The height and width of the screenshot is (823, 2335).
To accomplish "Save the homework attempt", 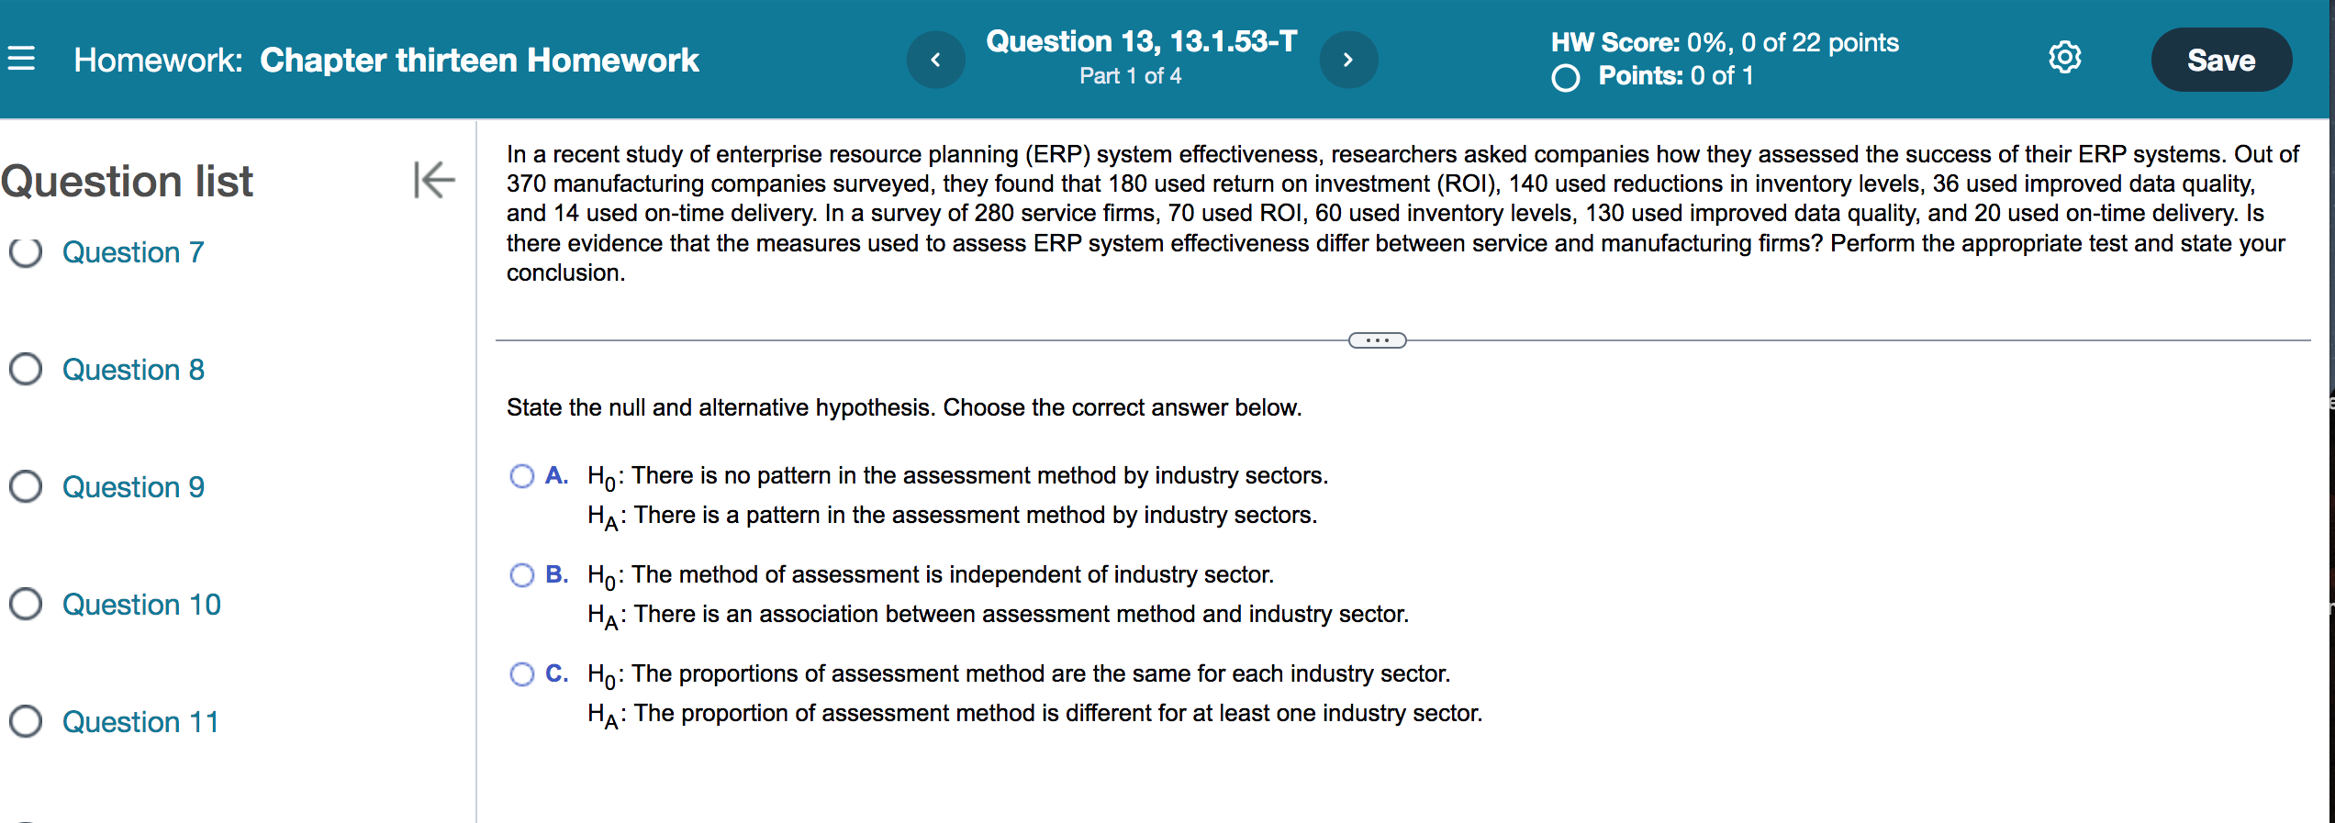I will pyautogui.click(x=2220, y=59).
